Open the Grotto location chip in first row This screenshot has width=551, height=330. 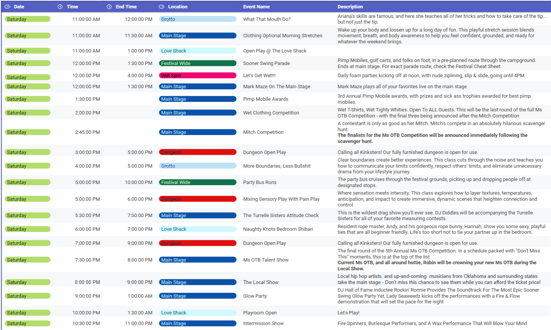pos(197,19)
